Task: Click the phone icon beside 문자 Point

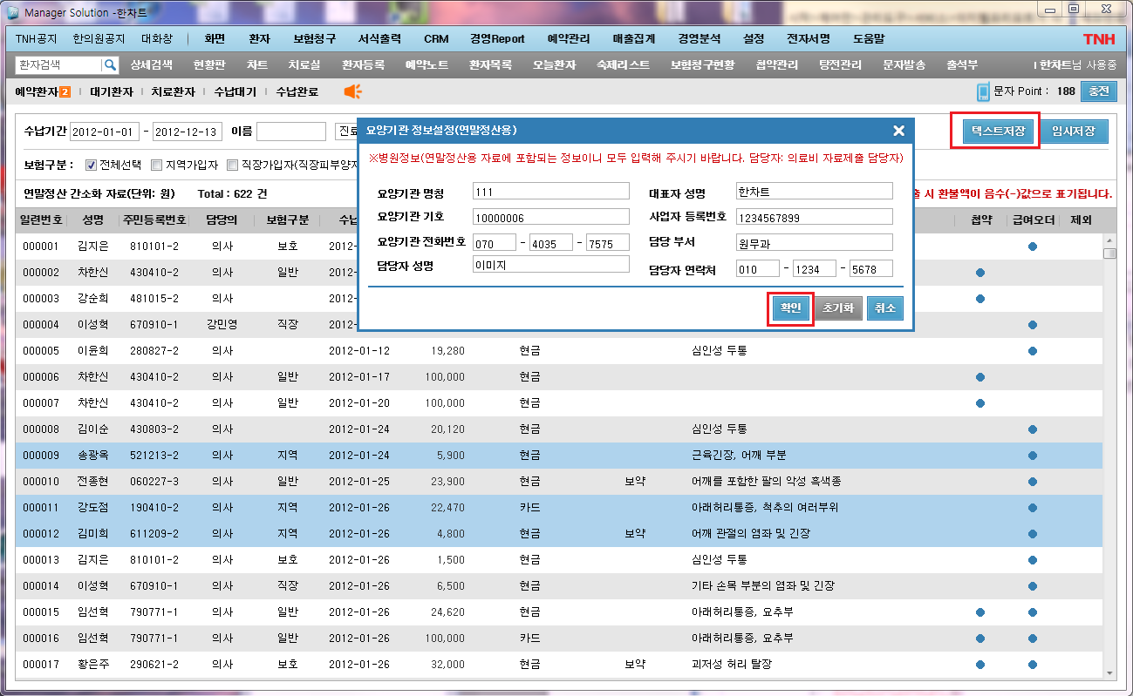Action: pos(984,91)
